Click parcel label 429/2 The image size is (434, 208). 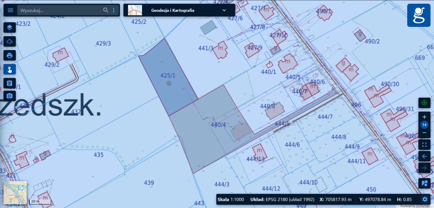click(52, 65)
